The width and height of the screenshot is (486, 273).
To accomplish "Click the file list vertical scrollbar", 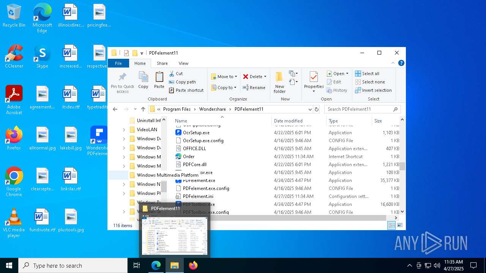I will pyautogui.click(x=402, y=166).
